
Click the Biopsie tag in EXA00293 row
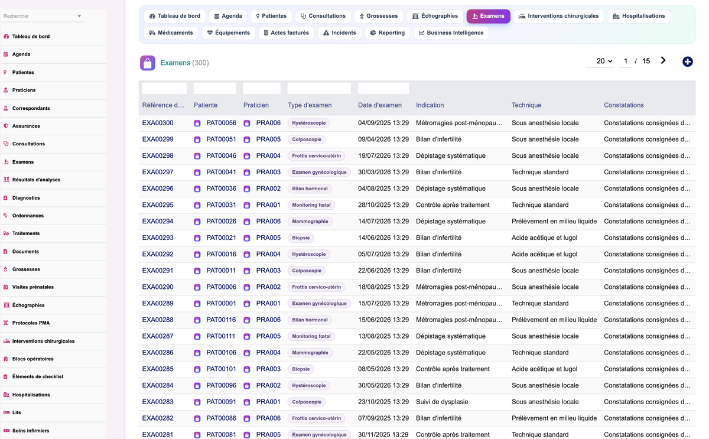tap(301, 238)
